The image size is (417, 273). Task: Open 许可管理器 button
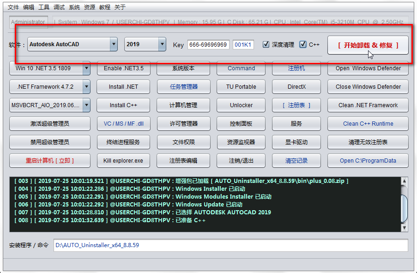point(183,124)
